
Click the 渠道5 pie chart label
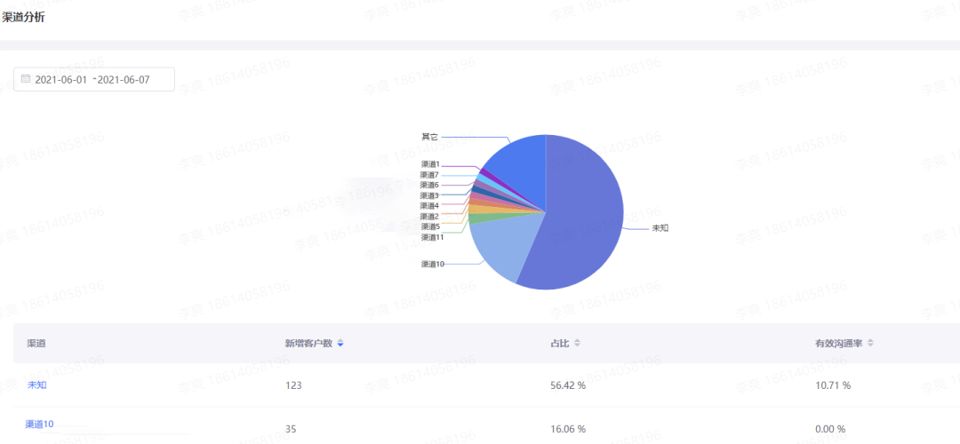(430, 227)
